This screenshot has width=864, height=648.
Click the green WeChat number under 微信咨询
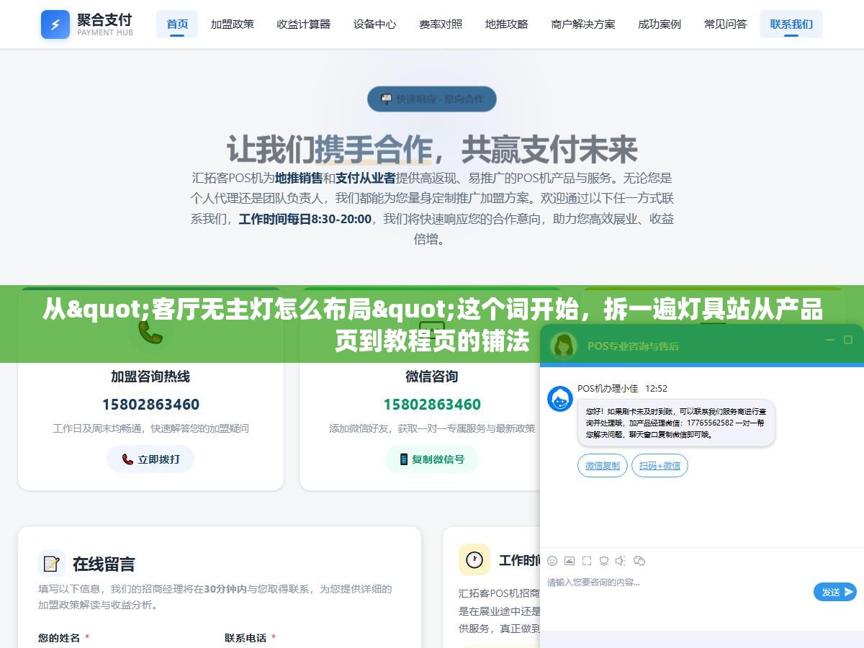(432, 404)
